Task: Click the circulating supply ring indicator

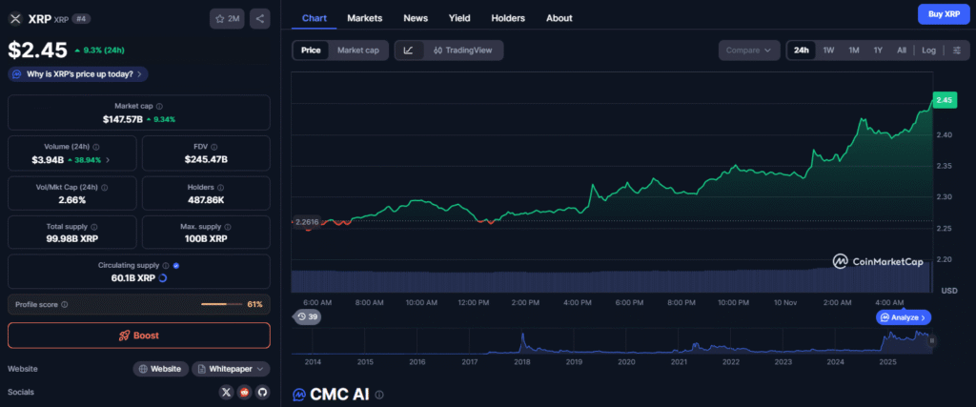Action: pos(163,277)
